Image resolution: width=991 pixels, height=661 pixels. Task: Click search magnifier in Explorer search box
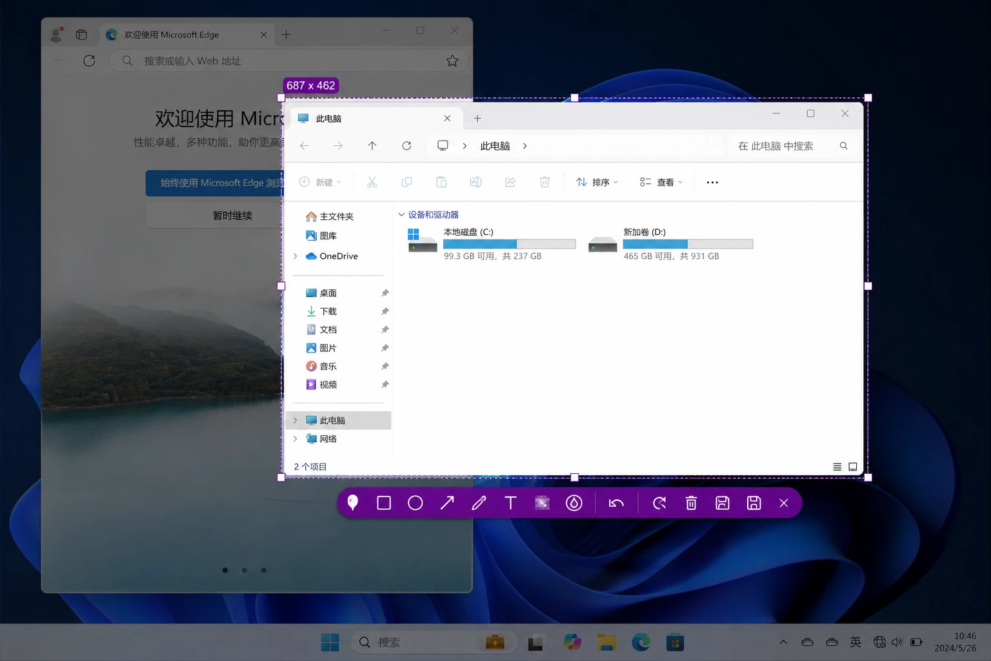(x=843, y=146)
